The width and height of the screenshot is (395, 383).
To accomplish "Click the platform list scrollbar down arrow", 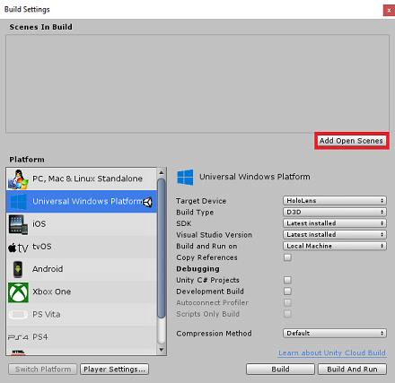I will coord(162,350).
